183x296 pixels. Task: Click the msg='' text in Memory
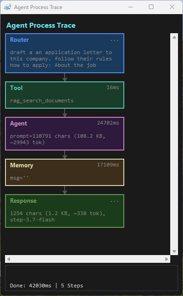click(x=20, y=178)
